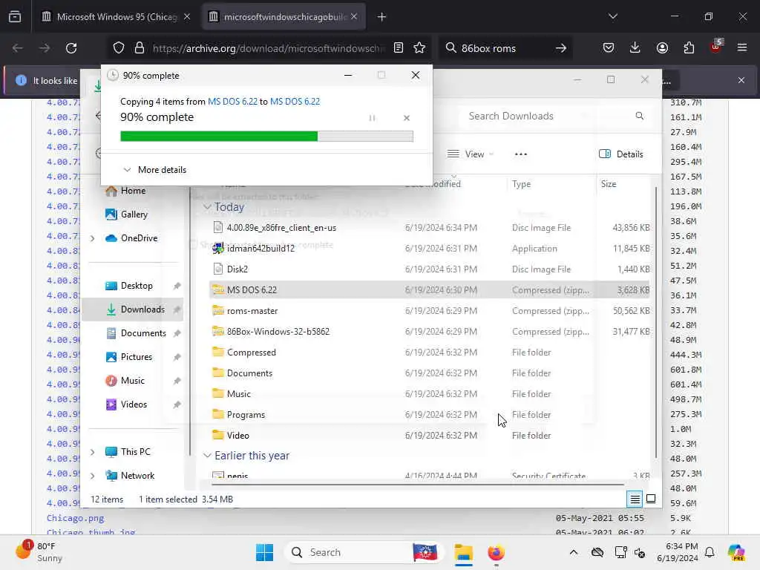Image resolution: width=760 pixels, height=570 pixels.
Task: Click the horizontal scrollbar in Explorer
Action: (418, 484)
